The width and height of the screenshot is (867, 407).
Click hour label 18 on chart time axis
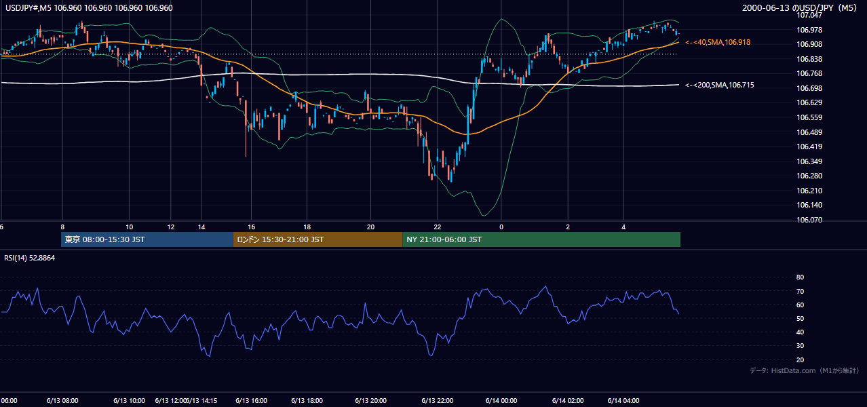307,227
